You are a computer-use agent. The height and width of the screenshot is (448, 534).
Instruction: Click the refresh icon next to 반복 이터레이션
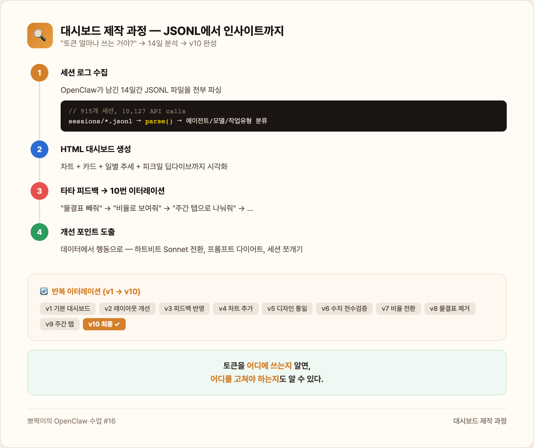point(44,291)
